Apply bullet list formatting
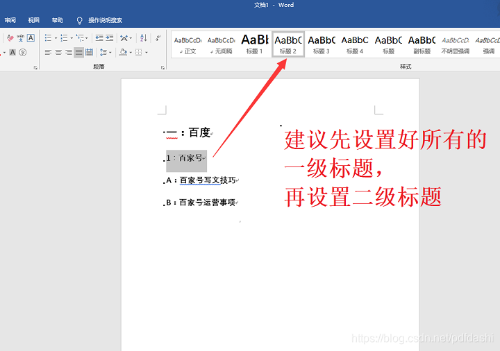The height and width of the screenshot is (351, 500). [48, 38]
